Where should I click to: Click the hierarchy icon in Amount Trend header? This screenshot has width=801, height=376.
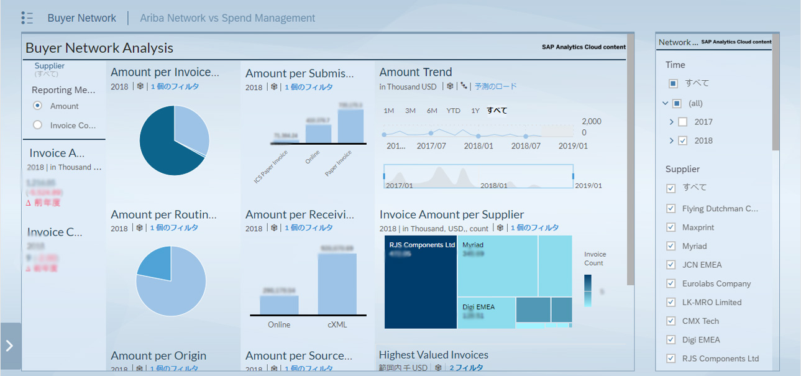(464, 86)
